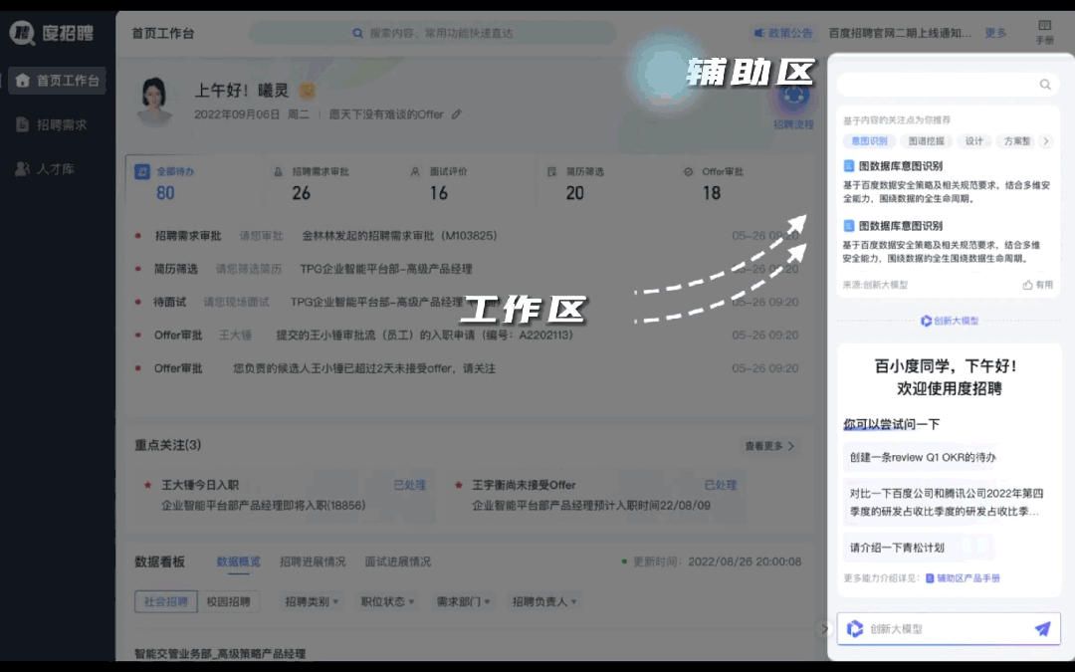
Task: Click the 度招聘 logo icon
Action: (22, 33)
